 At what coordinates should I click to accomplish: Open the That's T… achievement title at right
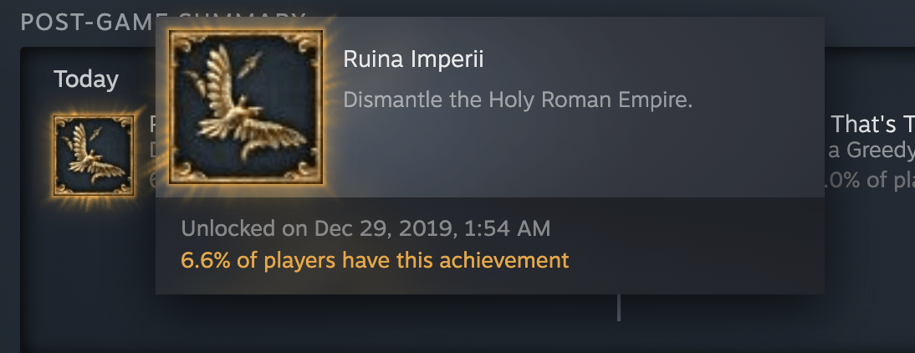coord(872,124)
